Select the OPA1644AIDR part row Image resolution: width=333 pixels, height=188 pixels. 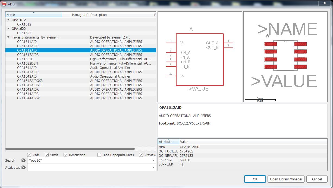(x=81, y=94)
